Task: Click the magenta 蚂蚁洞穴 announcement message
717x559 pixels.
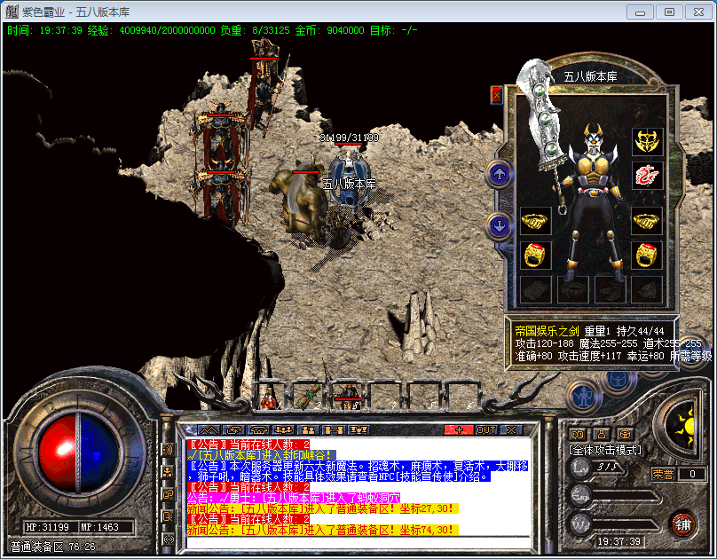Action: [294, 498]
